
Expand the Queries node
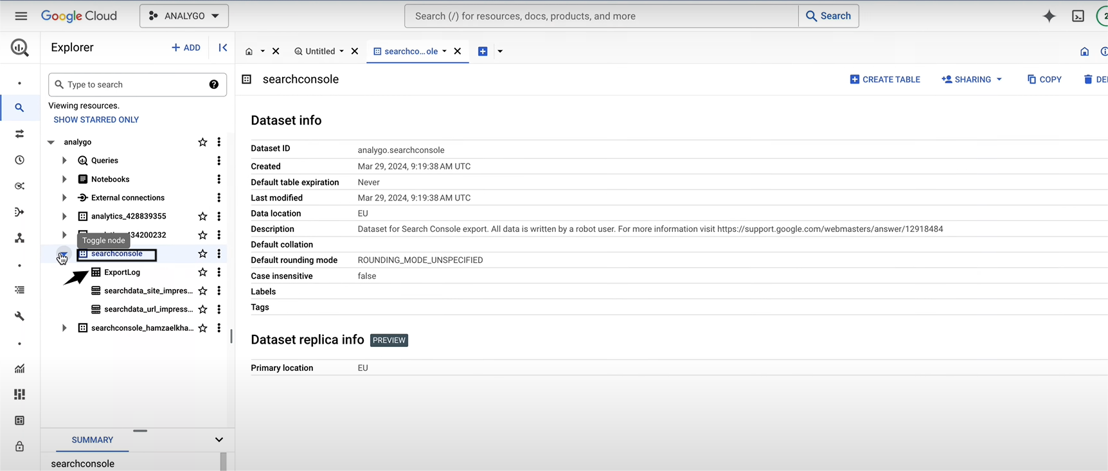point(64,161)
